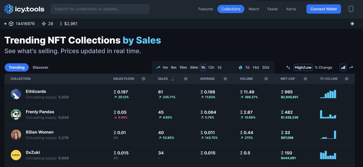The height and width of the screenshot is (167, 363).
Task: Choose the line chart view icon
Action: pyautogui.click(x=351, y=67)
